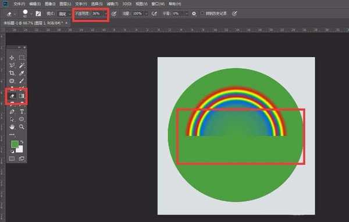Image resolution: width=349 pixels, height=222 pixels.
Task: Select the Magic Wand tool
Action: (x=22, y=65)
